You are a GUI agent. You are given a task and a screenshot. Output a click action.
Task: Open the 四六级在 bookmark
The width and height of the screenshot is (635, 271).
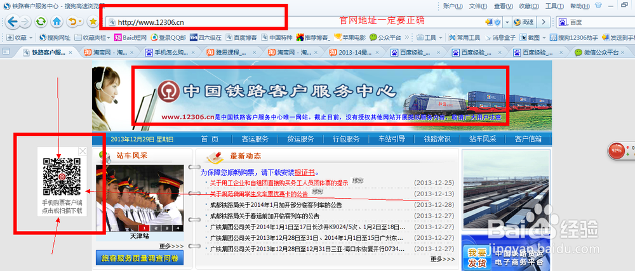(x=206, y=37)
